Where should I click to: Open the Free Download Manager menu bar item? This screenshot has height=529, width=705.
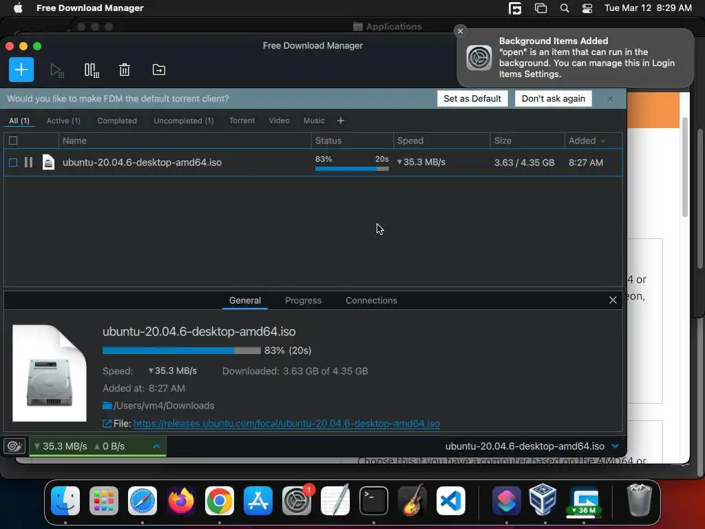90,8
